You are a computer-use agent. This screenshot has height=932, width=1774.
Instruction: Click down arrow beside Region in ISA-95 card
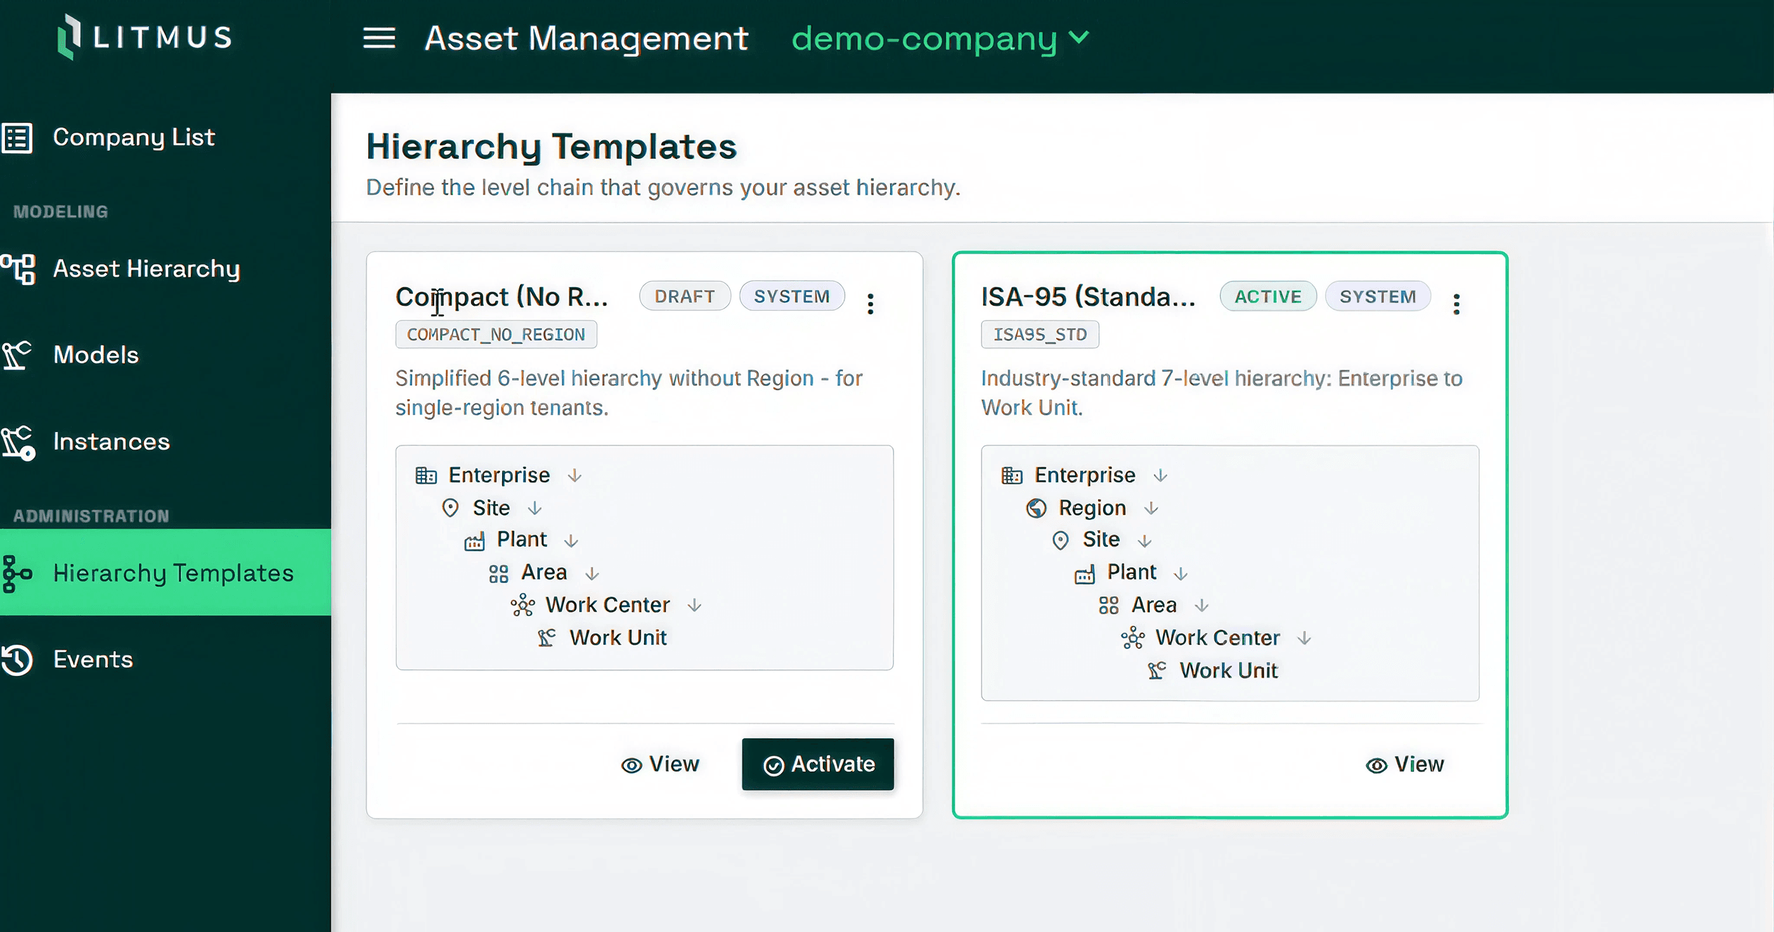(1151, 509)
